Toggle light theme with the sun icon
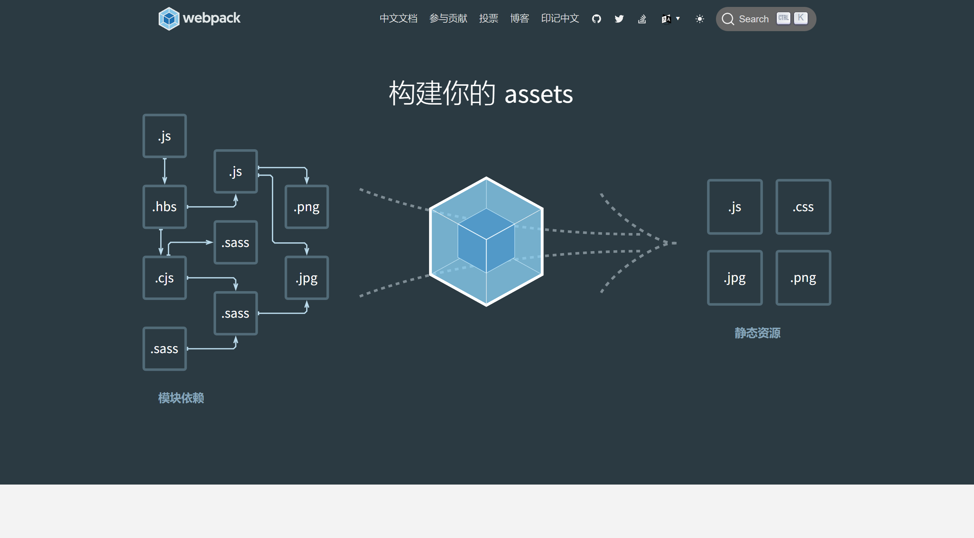 click(699, 19)
